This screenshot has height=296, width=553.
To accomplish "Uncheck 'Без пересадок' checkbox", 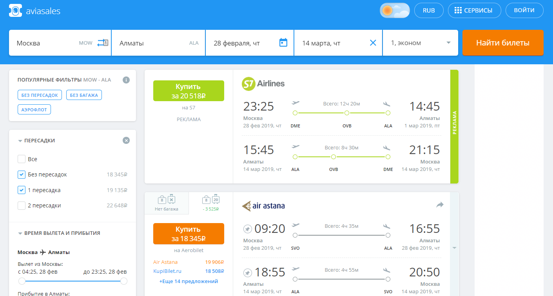I will 22,174.
